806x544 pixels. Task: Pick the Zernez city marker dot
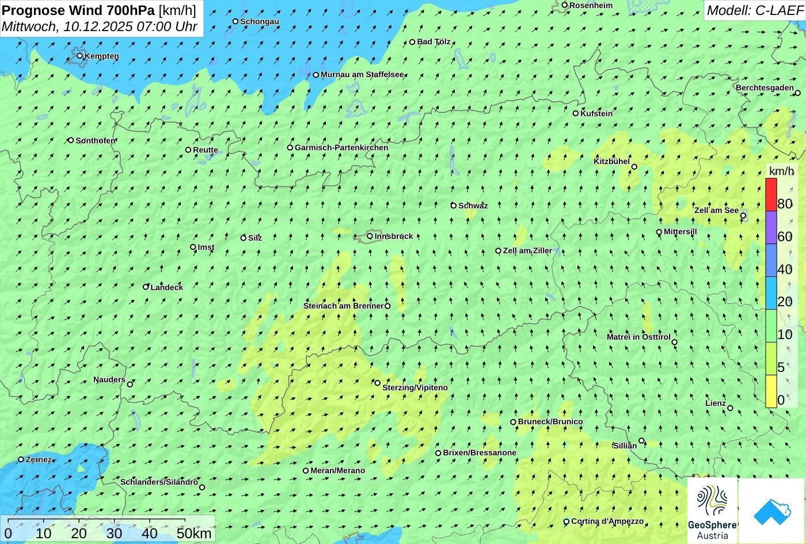(21, 459)
